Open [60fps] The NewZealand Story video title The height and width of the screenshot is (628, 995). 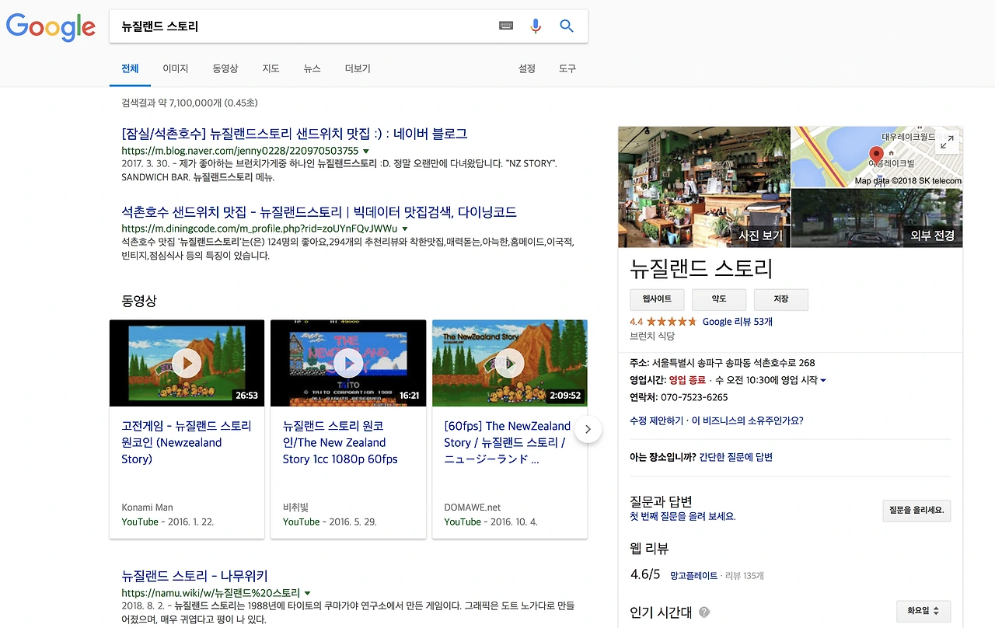[507, 442]
